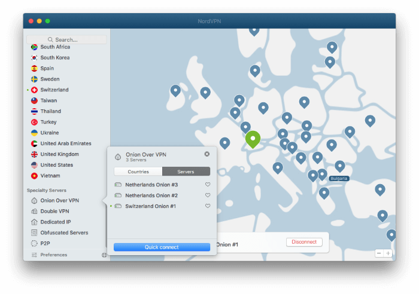
Task: Click the server icon beside Netherlands Onion #3
Action: point(118,185)
